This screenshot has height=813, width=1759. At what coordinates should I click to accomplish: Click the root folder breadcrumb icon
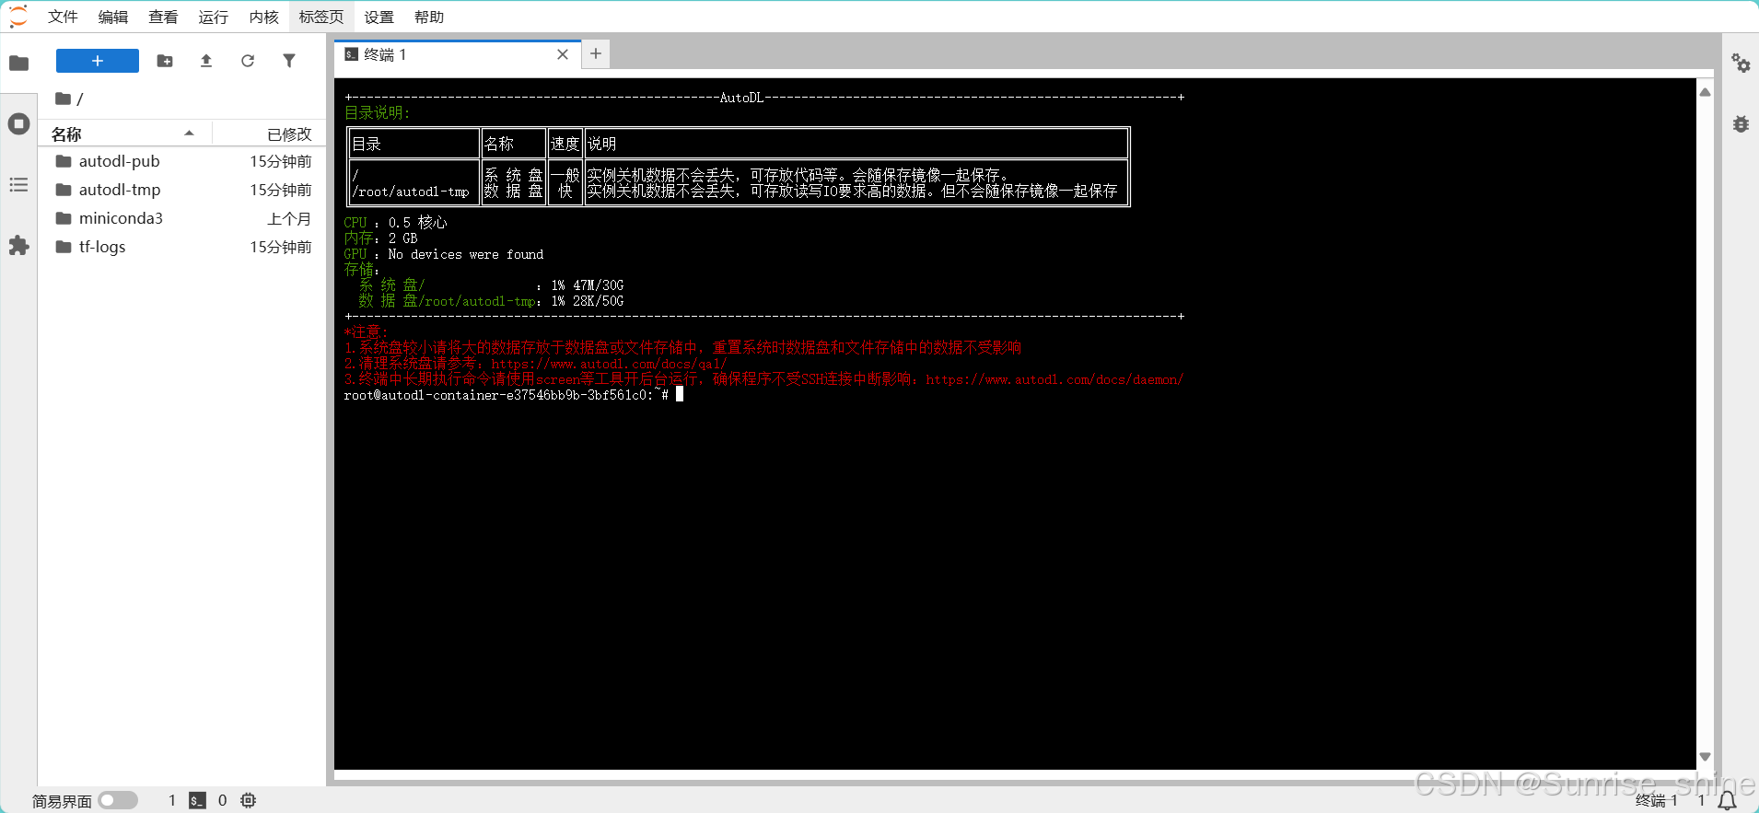(x=63, y=99)
